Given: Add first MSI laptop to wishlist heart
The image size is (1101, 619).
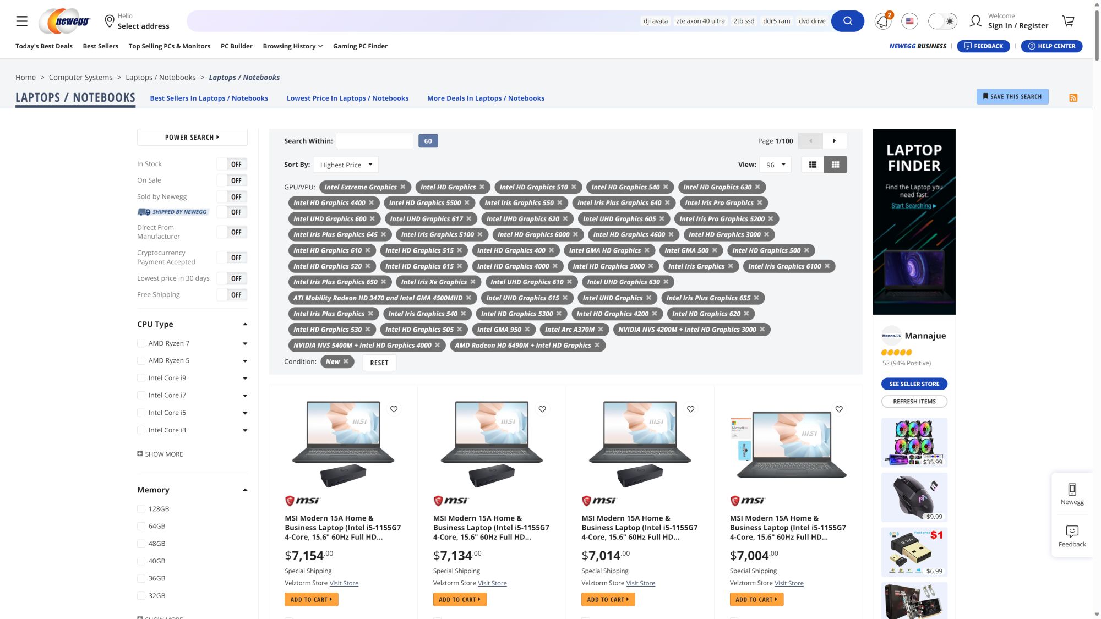Looking at the screenshot, I should [x=394, y=409].
